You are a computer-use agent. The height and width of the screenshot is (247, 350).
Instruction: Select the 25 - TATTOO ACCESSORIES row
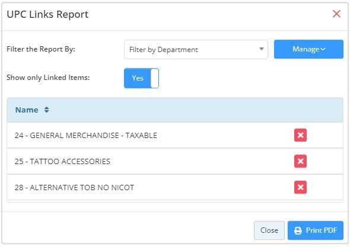click(x=175, y=161)
